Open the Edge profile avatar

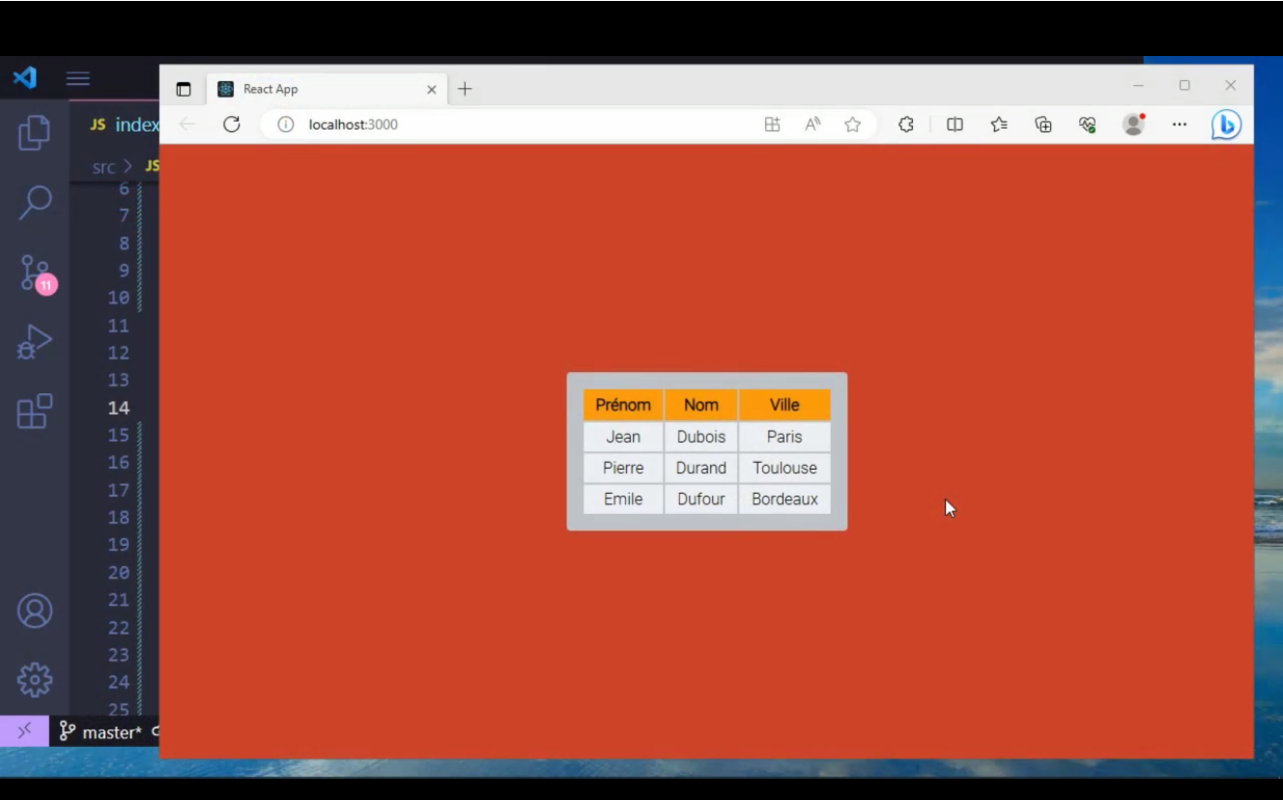click(1132, 124)
